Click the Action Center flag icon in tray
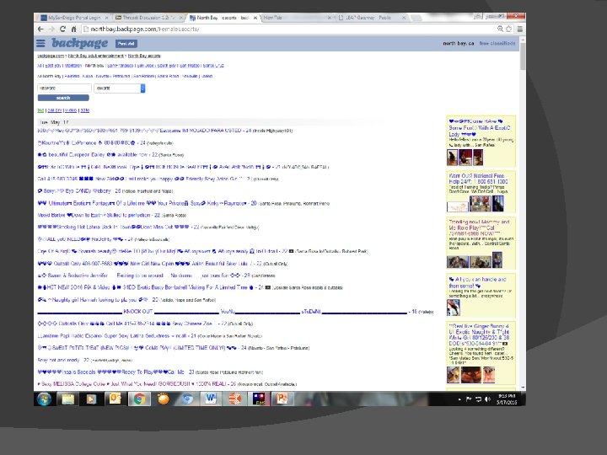This screenshot has height=455, width=607. [469, 399]
